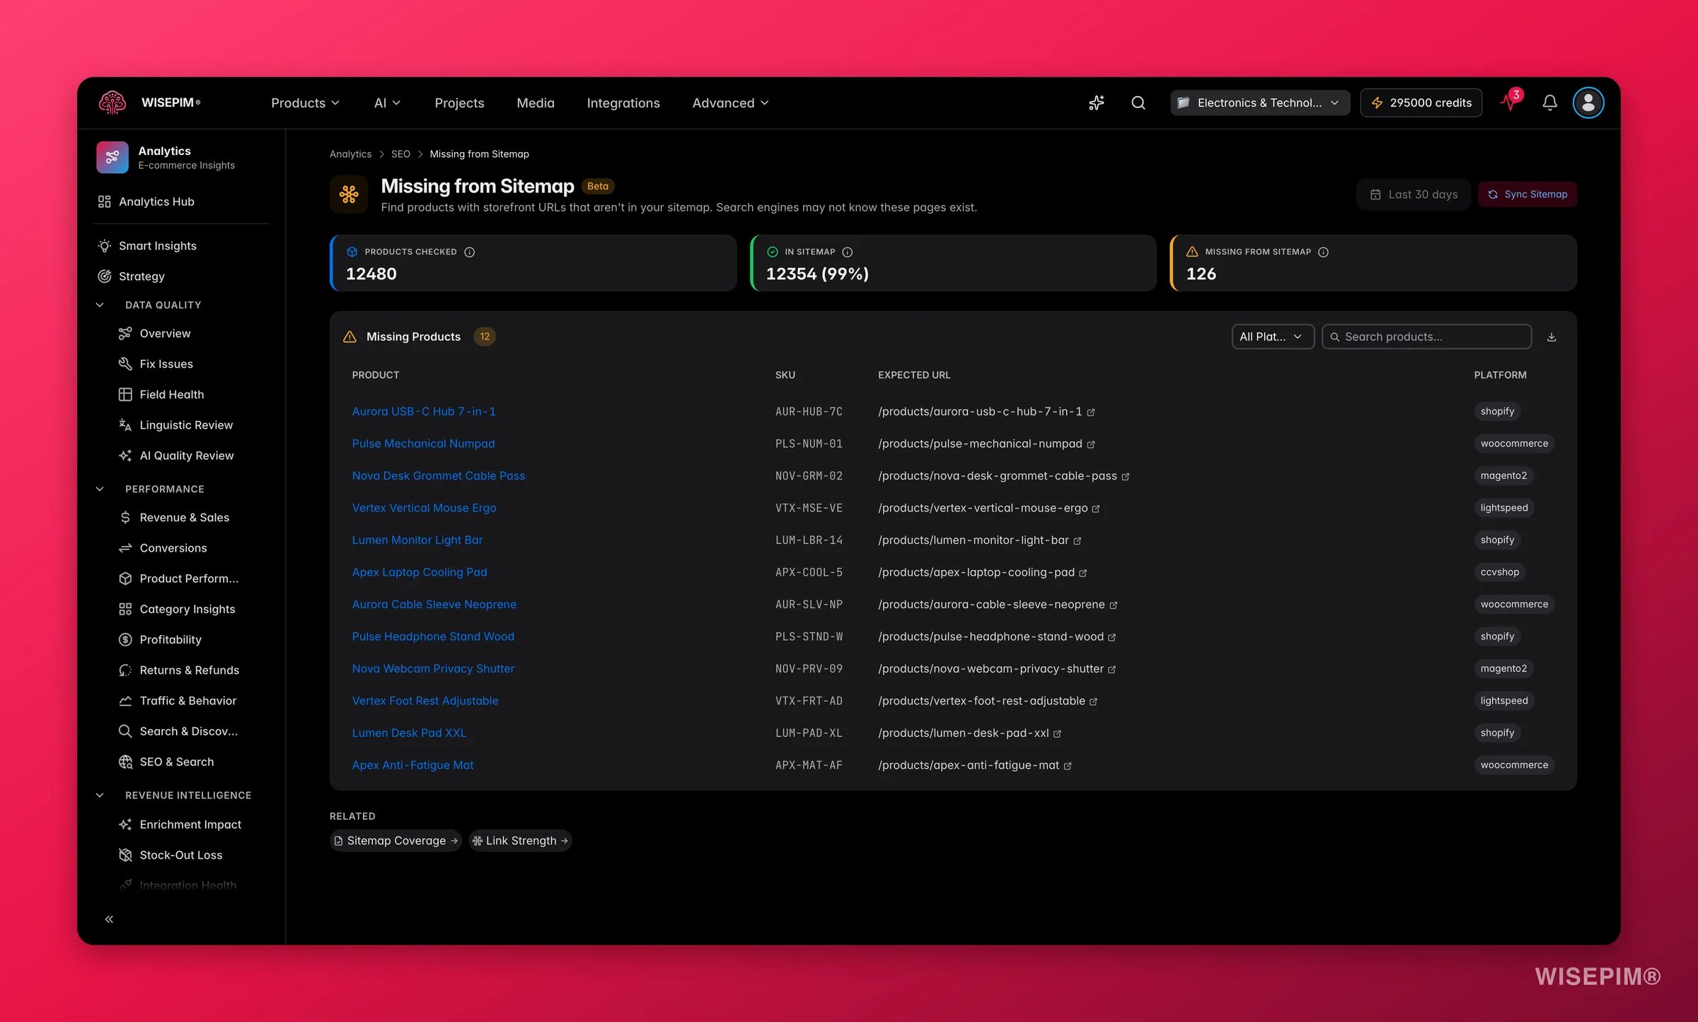This screenshot has height=1022, width=1698.
Task: Open external link for nova-webcam-privacy-shutter URL
Action: click(x=1112, y=670)
